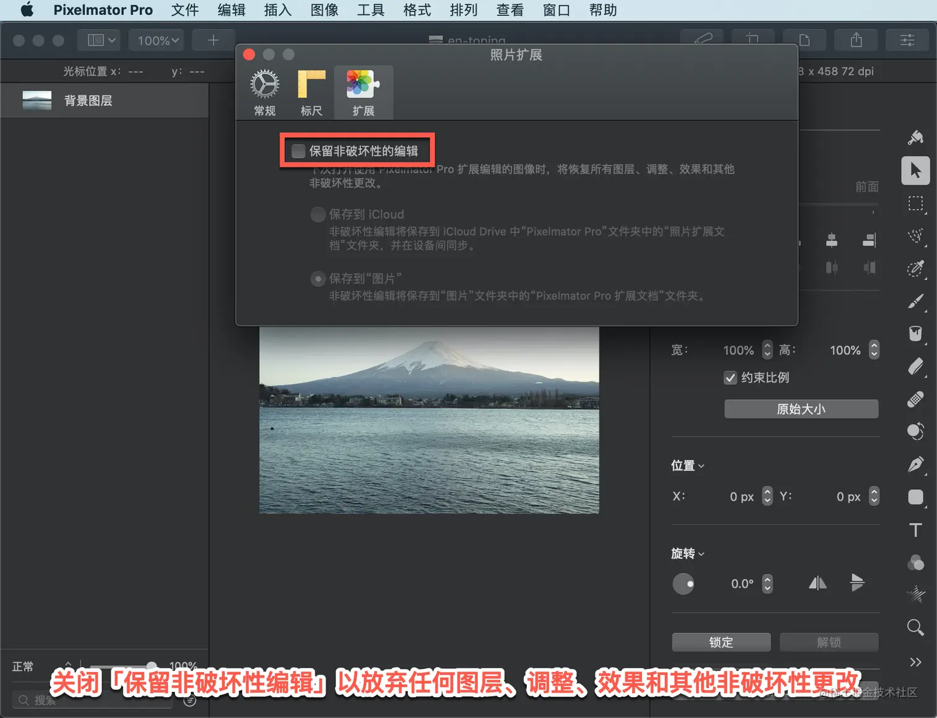Viewport: 937px width, 718px height.
Task: Open the sidebar view dropdown in toolbar
Action: pyautogui.click(x=99, y=40)
